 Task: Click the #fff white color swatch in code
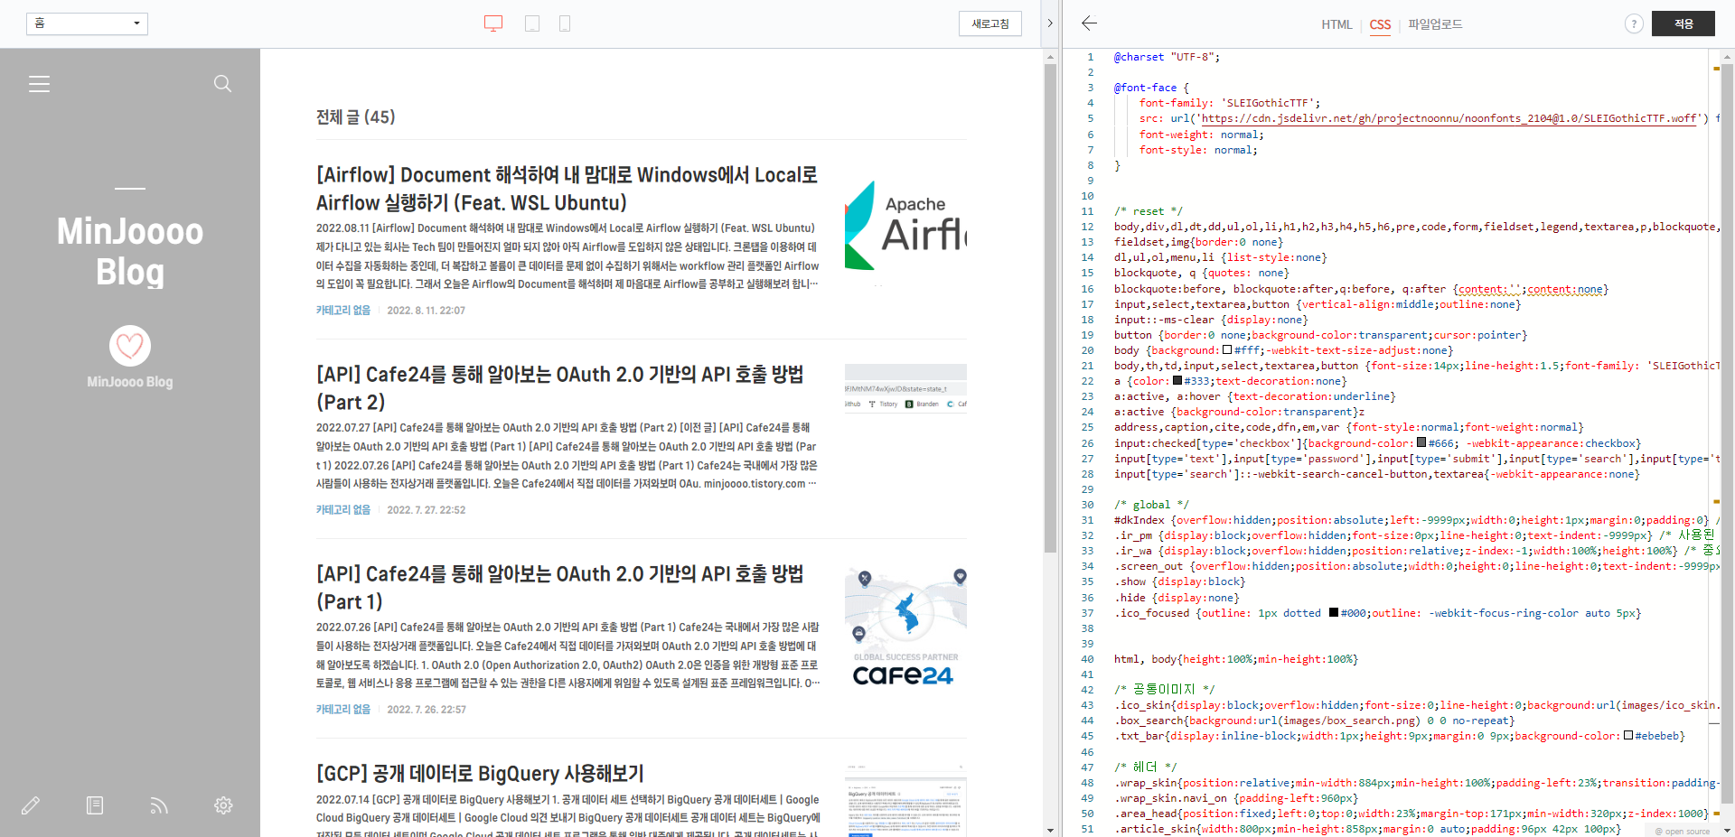pos(1227,349)
